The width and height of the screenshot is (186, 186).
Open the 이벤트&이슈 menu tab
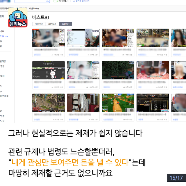pos(34,8)
